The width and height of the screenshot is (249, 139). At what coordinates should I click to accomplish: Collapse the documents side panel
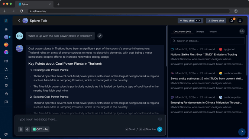coord(242,31)
